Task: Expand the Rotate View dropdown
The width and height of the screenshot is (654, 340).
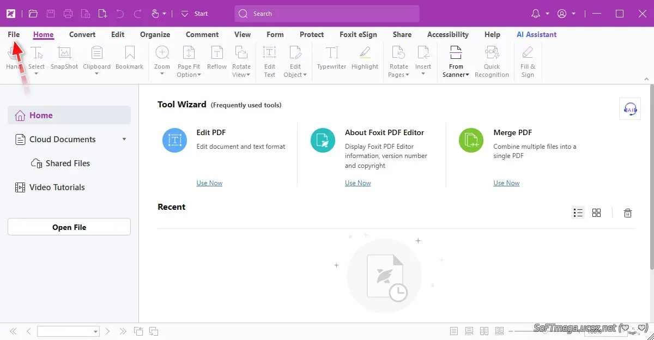Action: coord(241,75)
